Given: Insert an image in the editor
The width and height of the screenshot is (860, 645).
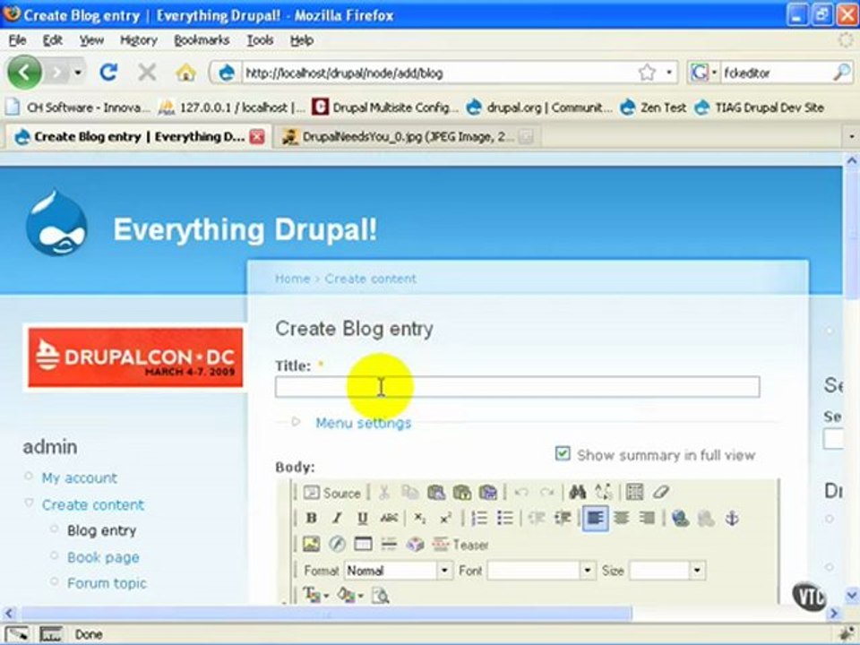Looking at the screenshot, I should click(x=312, y=544).
